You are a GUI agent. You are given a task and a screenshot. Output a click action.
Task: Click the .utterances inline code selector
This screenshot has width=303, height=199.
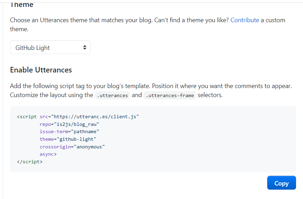tap(112, 95)
